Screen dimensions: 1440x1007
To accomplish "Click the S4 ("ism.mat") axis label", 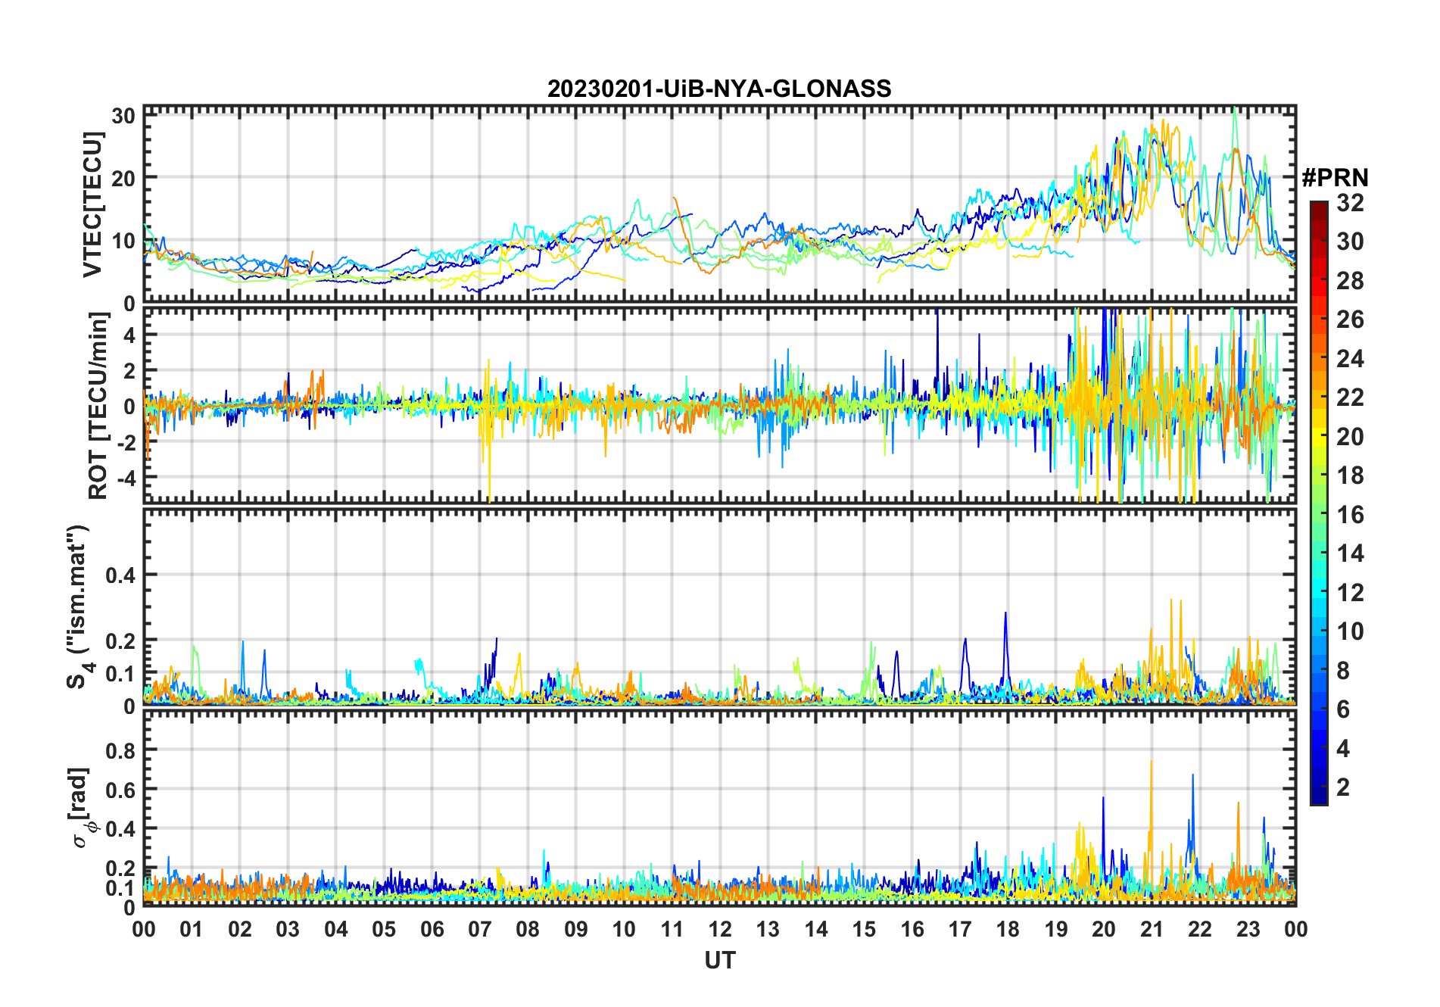I will (x=77, y=606).
